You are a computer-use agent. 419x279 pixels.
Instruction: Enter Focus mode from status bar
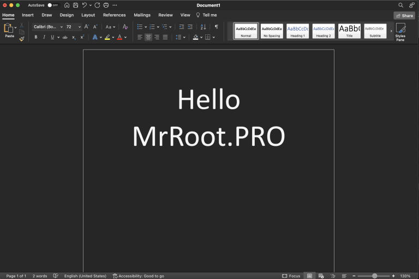(x=291, y=276)
